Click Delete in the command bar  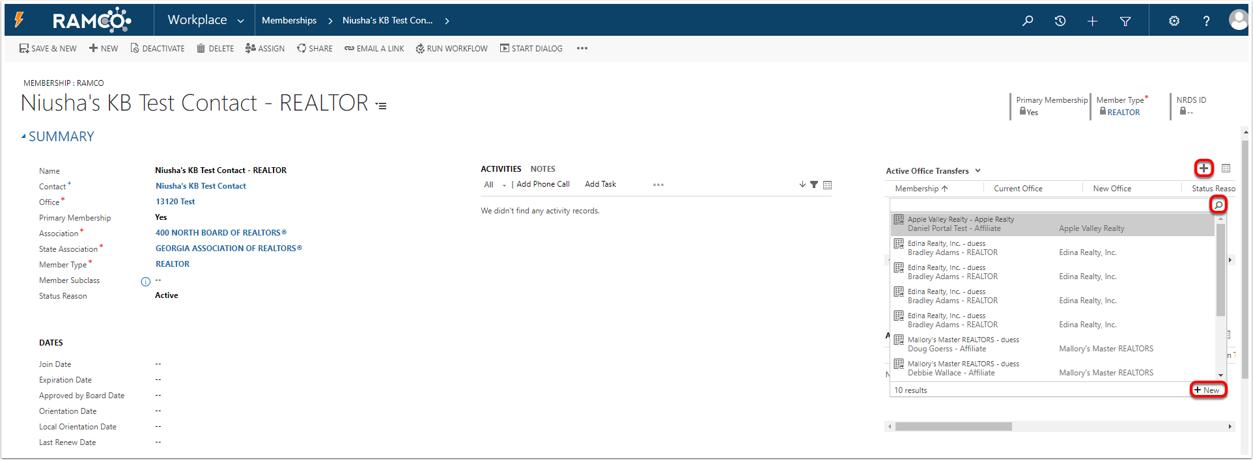click(x=216, y=48)
